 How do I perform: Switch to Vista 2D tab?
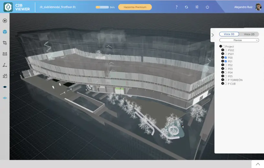tap(249, 34)
